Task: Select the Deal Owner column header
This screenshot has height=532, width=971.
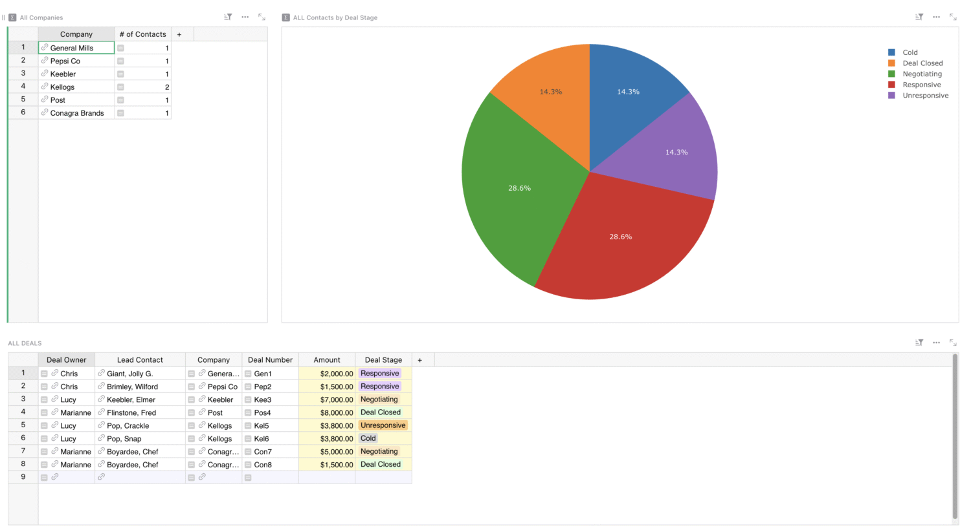Action: 67,360
